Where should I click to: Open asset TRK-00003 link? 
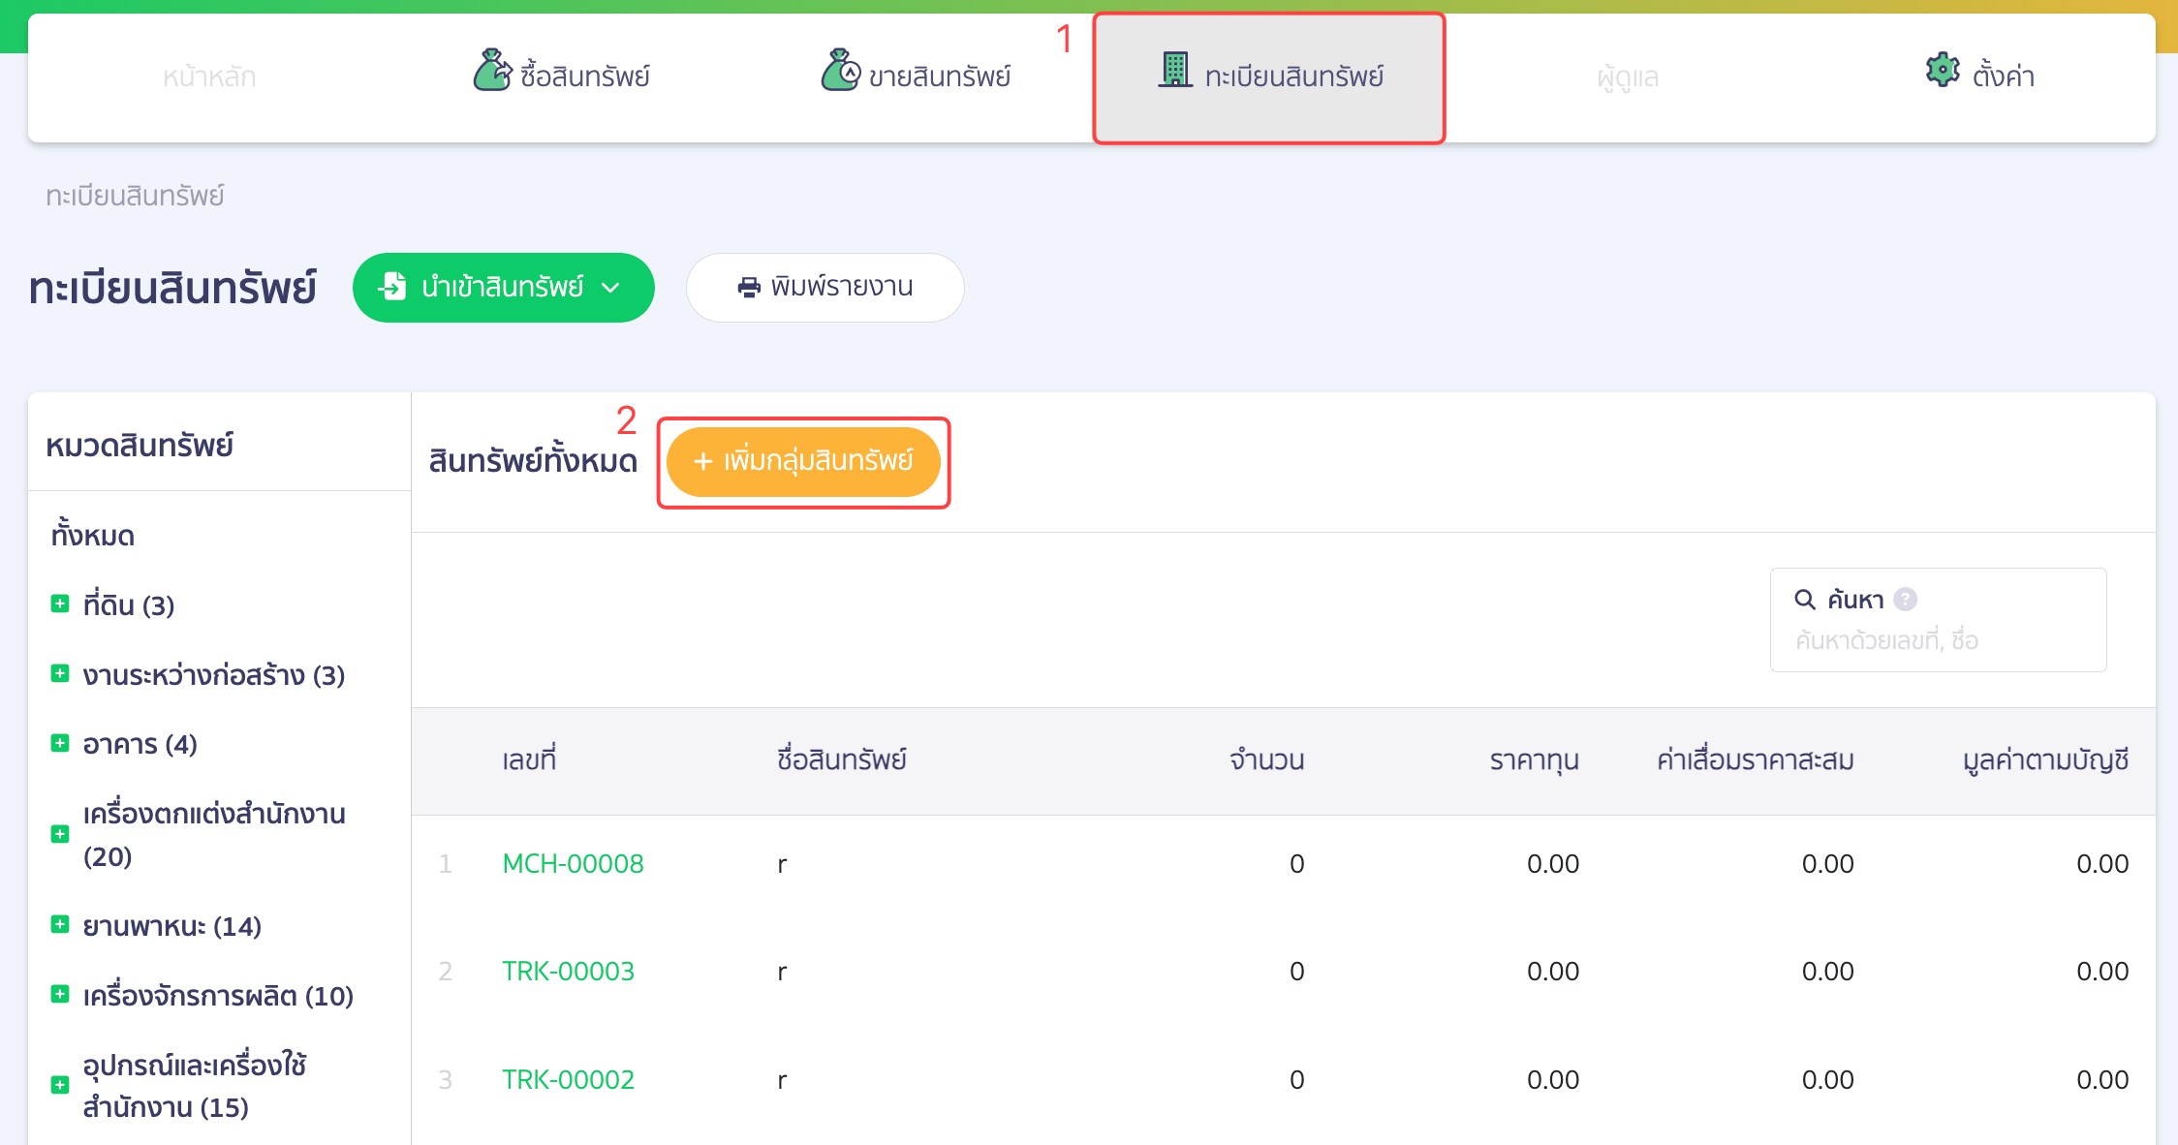click(568, 971)
